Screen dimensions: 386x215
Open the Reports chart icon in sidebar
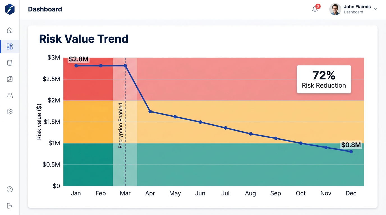tap(10, 79)
